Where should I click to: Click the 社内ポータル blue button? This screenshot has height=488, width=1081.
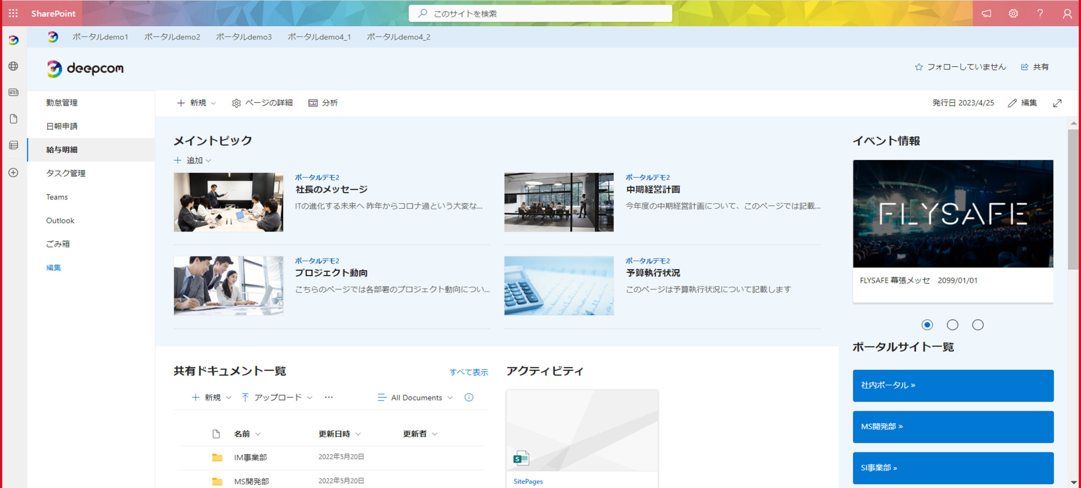point(953,385)
